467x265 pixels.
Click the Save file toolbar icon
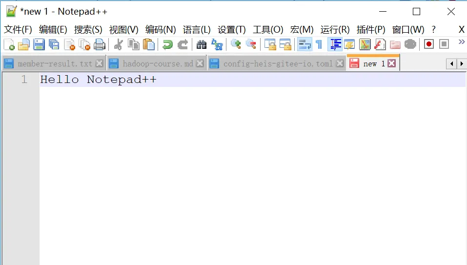click(39, 45)
